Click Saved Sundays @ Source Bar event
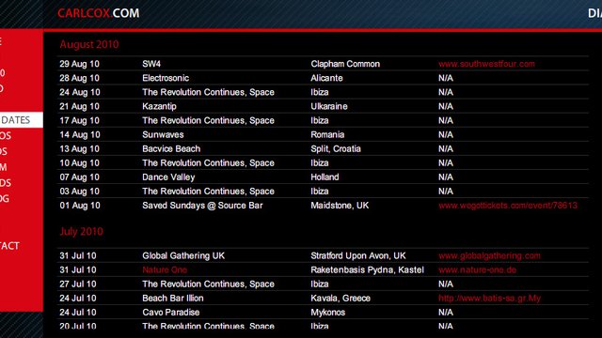This screenshot has height=338, width=602. 202,206
